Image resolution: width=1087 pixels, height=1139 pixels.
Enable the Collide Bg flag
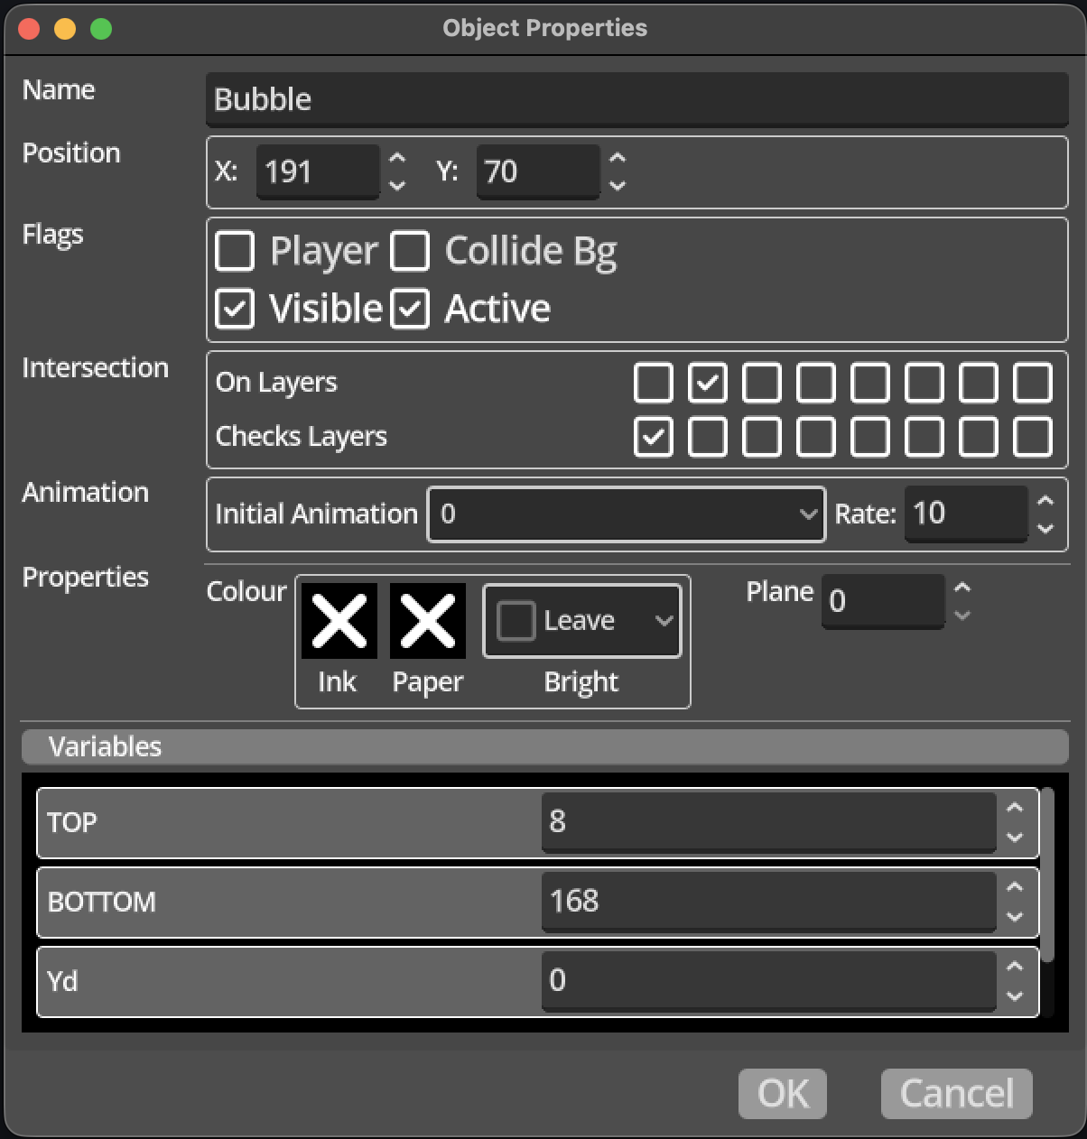point(410,252)
